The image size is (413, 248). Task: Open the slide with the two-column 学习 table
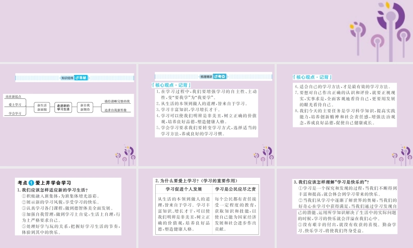(206, 208)
